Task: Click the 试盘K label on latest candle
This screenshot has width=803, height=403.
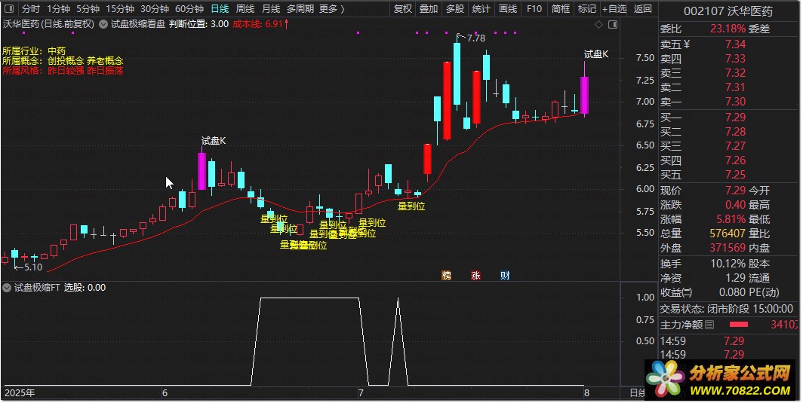Action: (x=596, y=54)
